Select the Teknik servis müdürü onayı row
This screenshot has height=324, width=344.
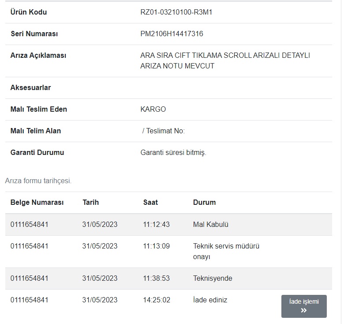[x=168, y=252]
